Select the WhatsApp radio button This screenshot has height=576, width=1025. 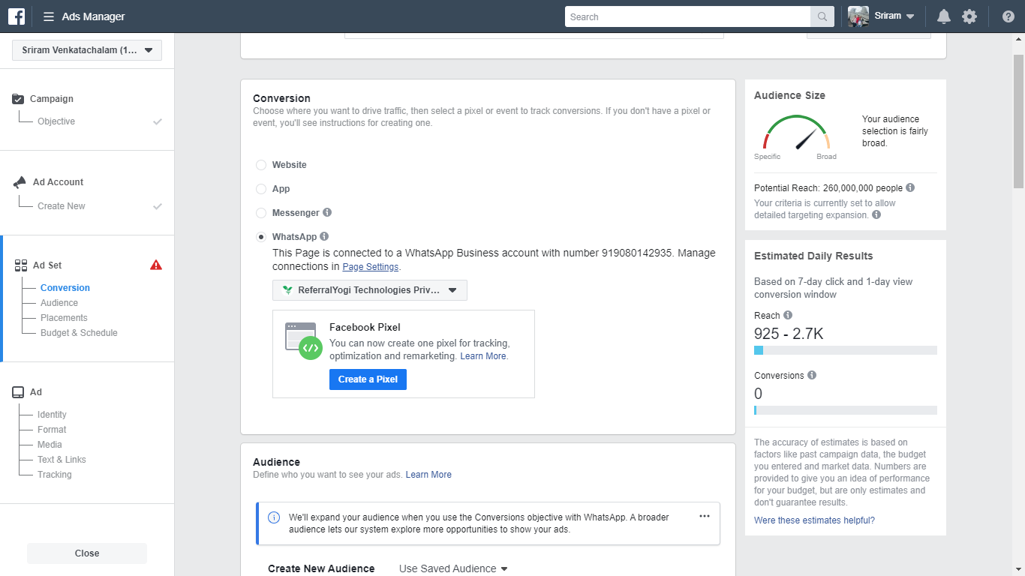pos(261,237)
